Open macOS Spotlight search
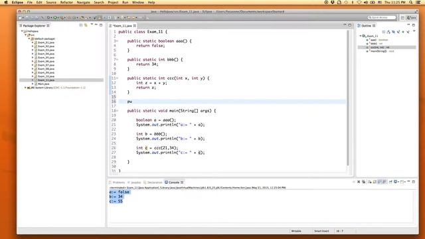The height and width of the screenshot is (239, 425). coord(411,3)
